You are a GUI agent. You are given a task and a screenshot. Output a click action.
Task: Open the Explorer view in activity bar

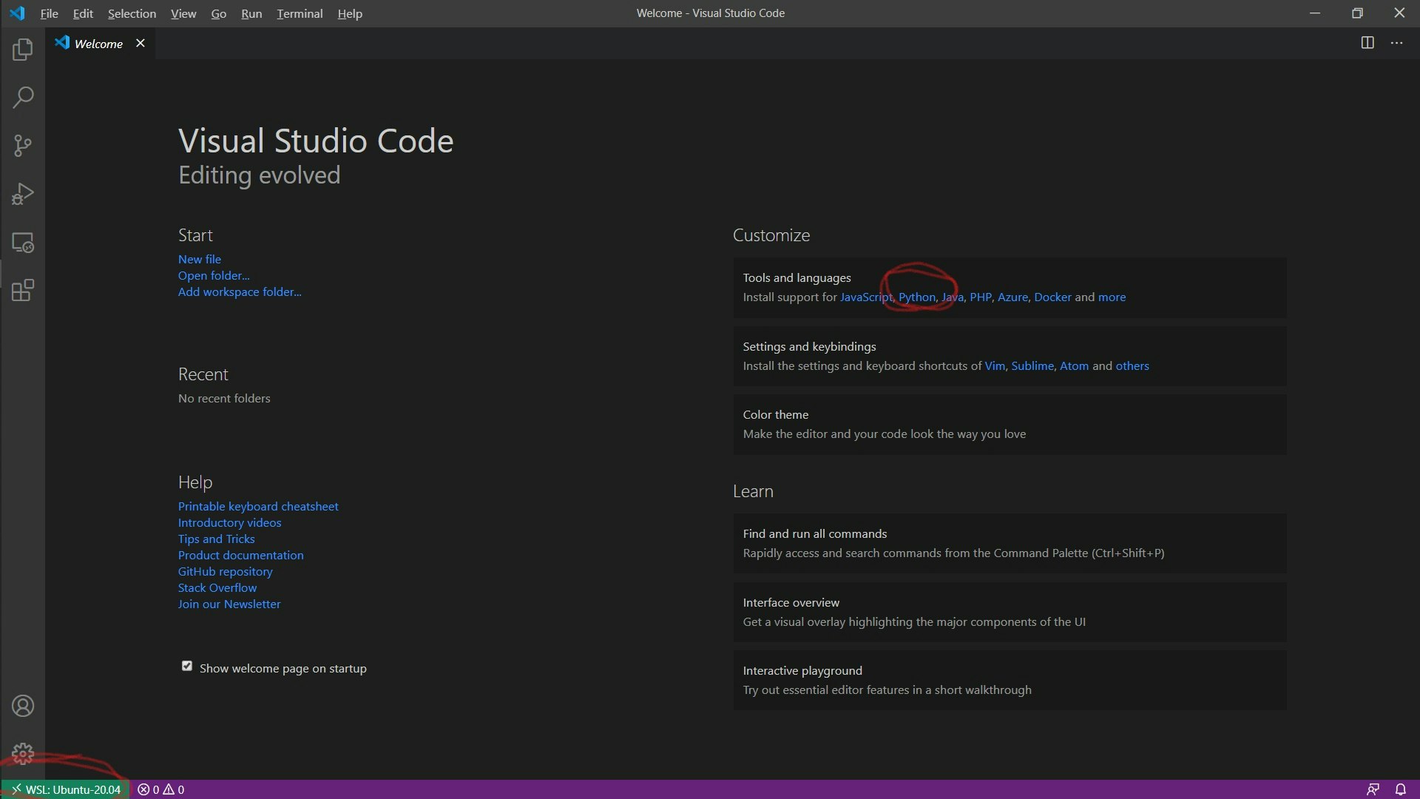23,50
